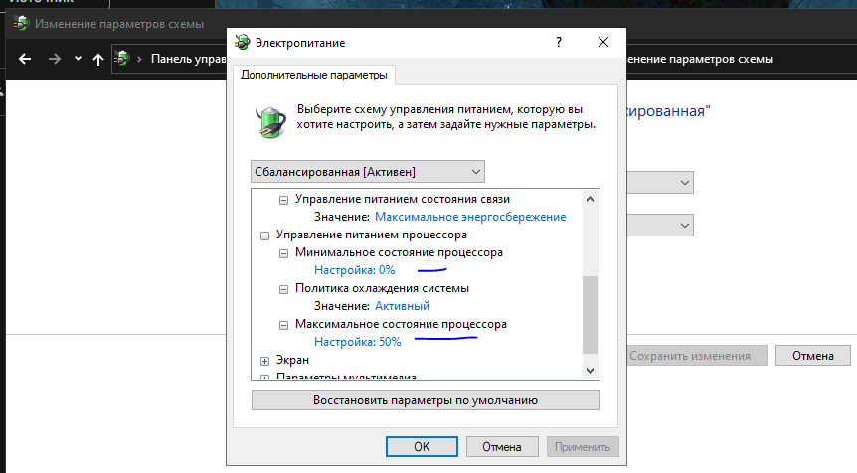The image size is (857, 473).
Task: Click the green battery icon in the dialog
Action: click(270, 121)
